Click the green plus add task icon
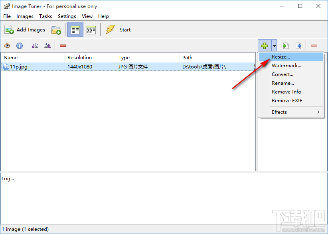Image resolution: width=328 pixels, height=234 pixels. tap(265, 45)
